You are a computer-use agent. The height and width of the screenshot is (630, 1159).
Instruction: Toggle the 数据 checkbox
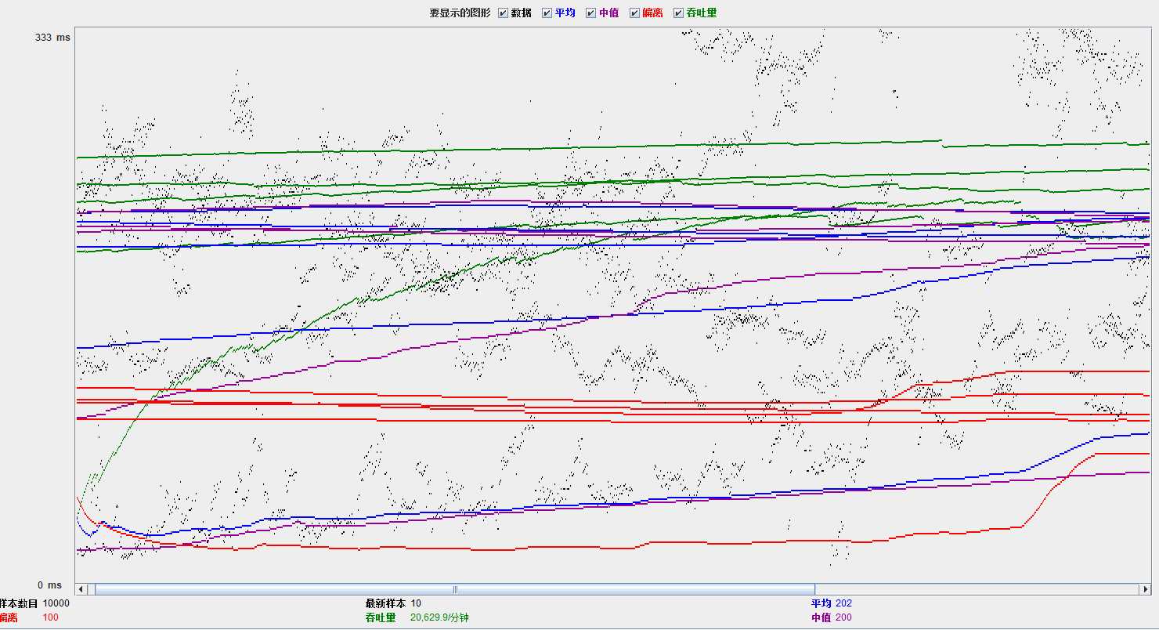pos(503,13)
